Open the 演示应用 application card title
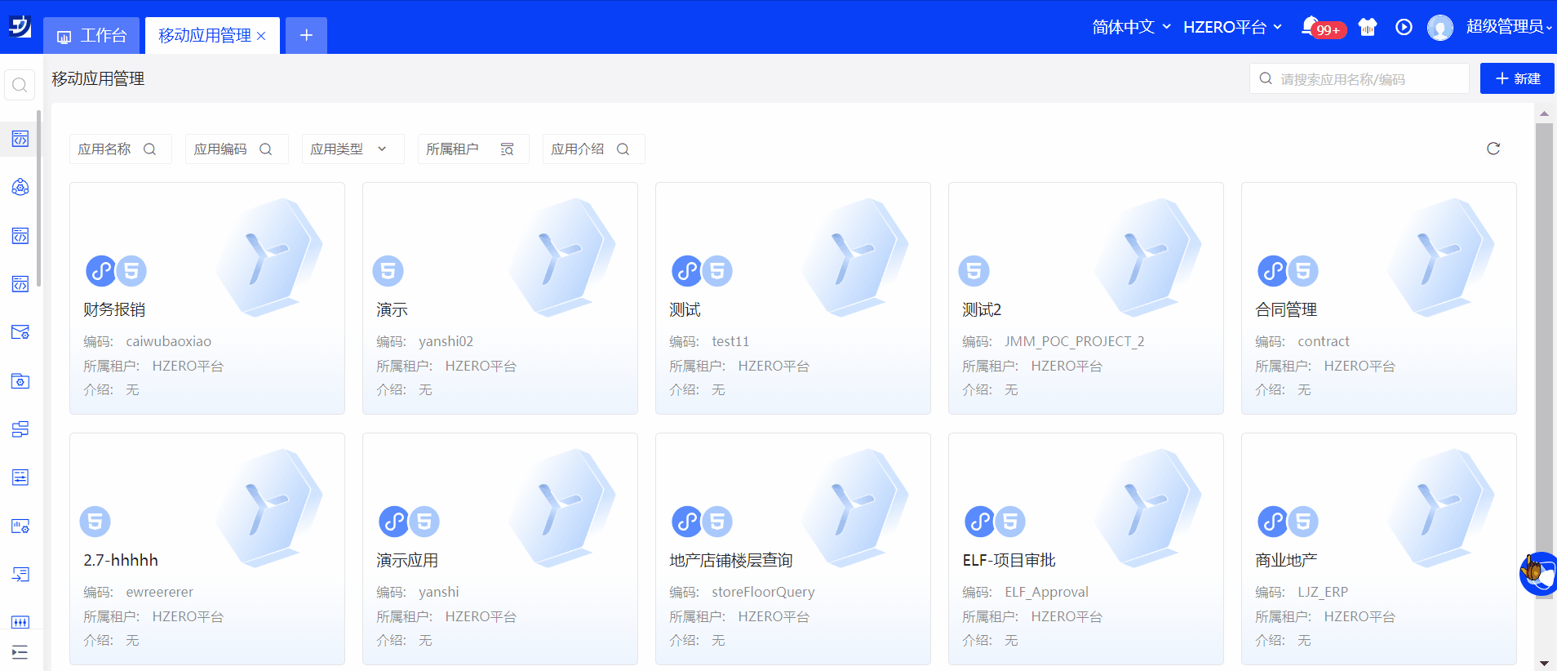Image resolution: width=1557 pixels, height=671 pixels. pyautogui.click(x=407, y=561)
